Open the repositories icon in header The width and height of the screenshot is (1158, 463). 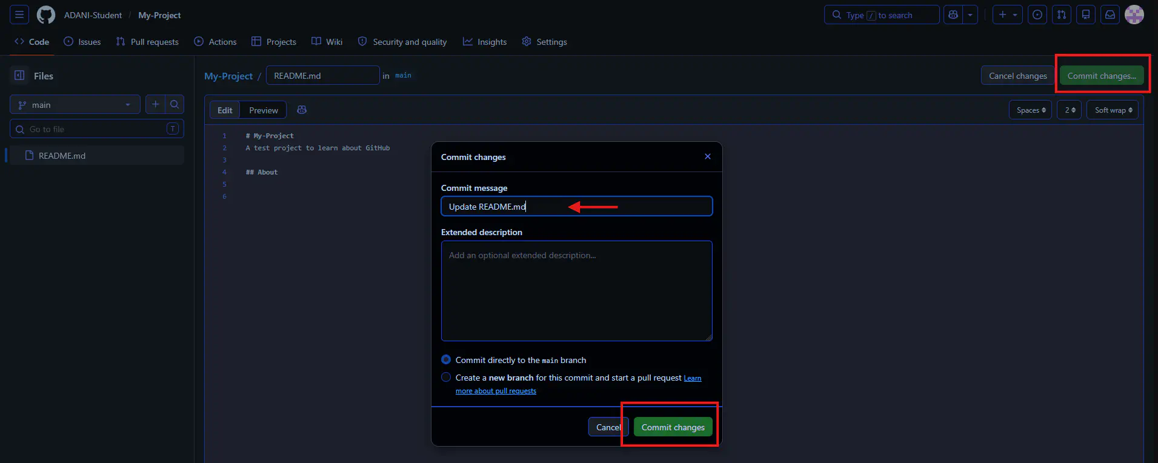pos(1086,15)
